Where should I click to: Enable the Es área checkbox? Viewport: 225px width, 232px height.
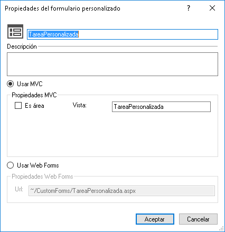pos(18,106)
